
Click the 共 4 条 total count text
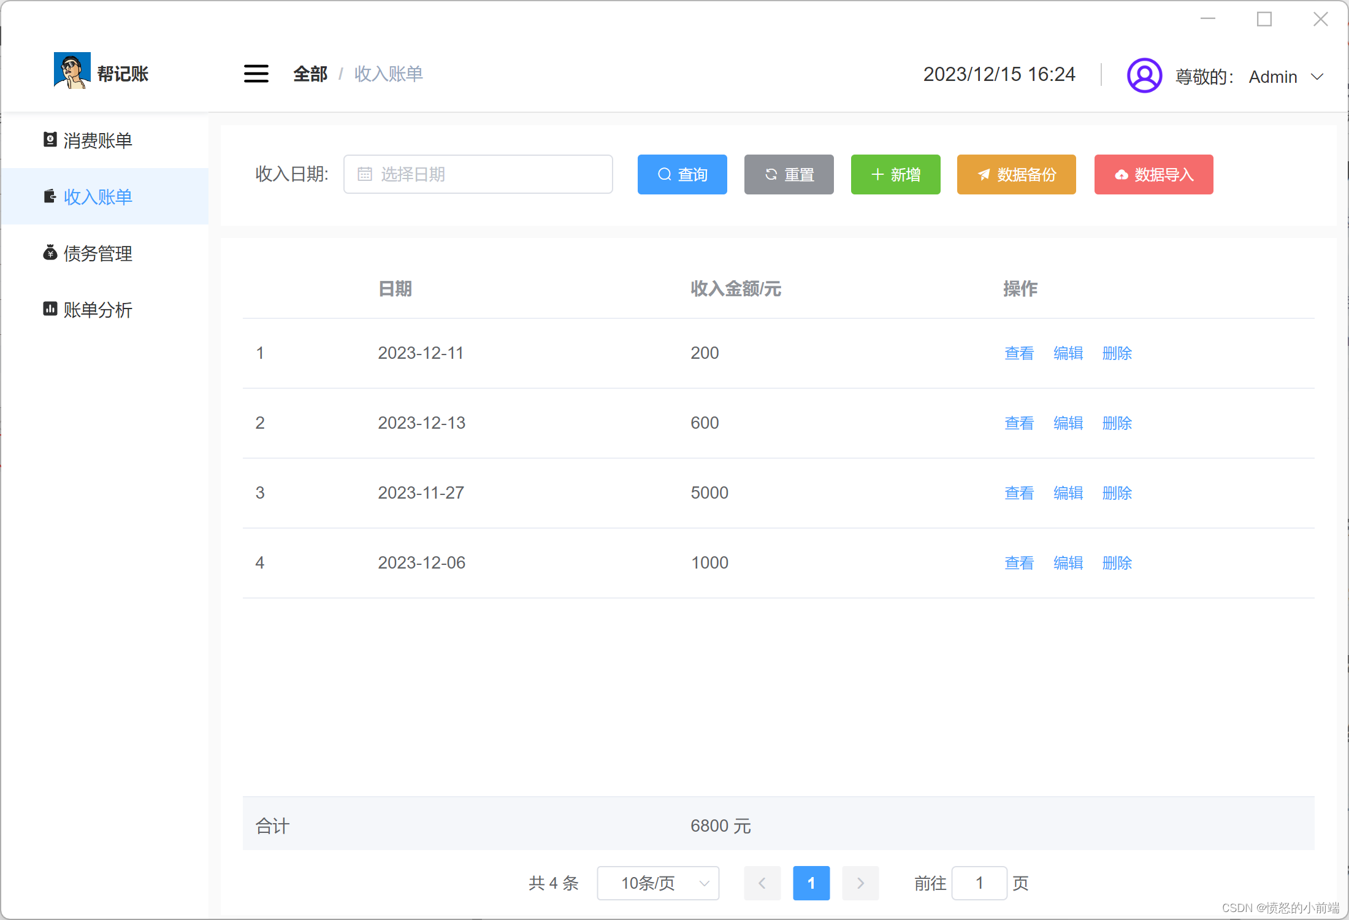554,883
